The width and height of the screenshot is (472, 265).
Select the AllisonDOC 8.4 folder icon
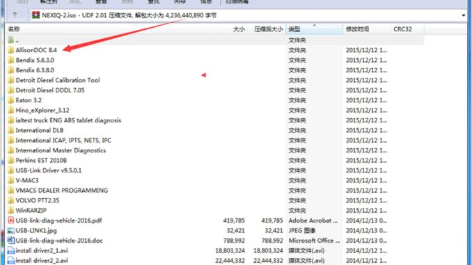click(11, 50)
